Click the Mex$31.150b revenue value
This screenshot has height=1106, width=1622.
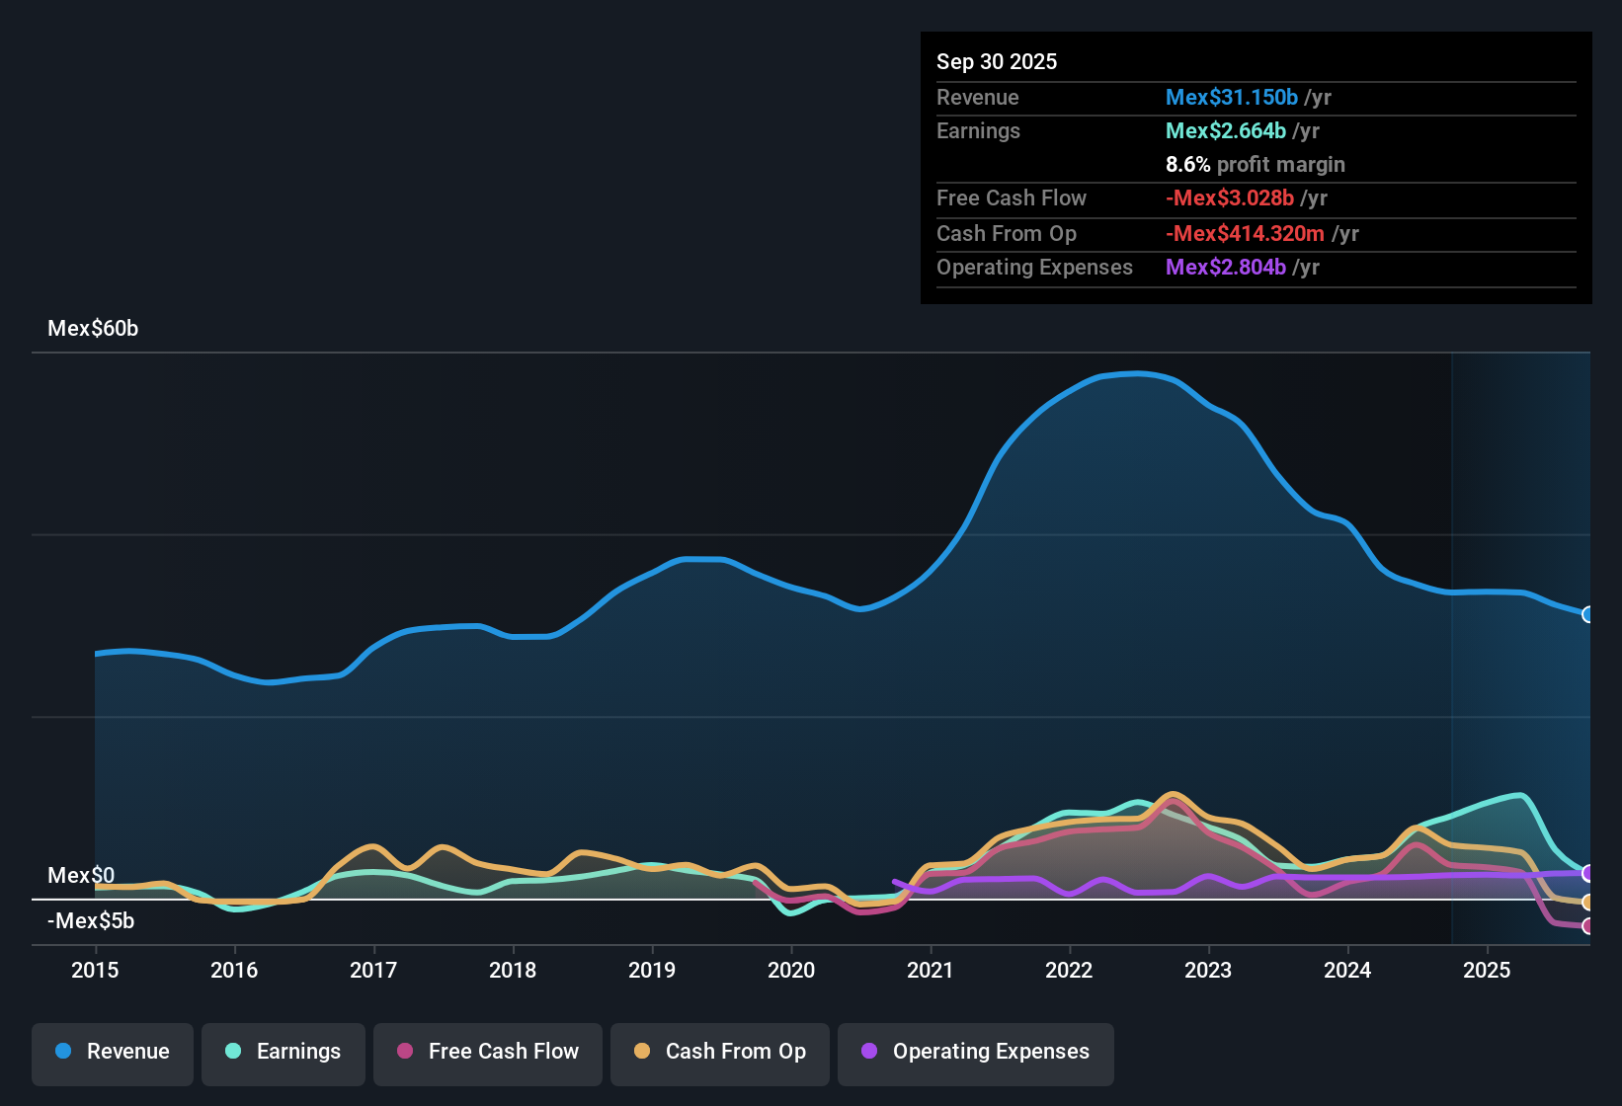tap(1231, 97)
